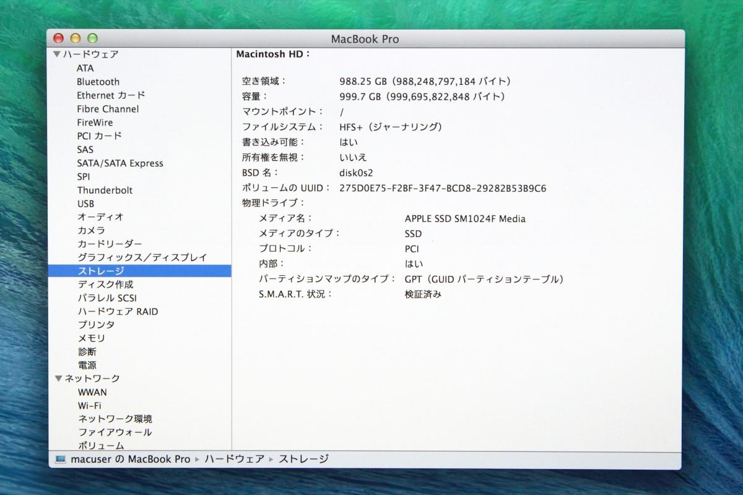The image size is (743, 495).
Task: Click the media name APPLE SSD SM1024F Media
Action: pyautogui.click(x=465, y=218)
